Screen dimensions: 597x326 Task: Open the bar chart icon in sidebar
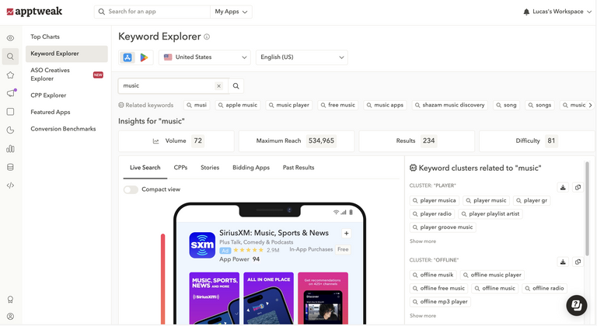(10, 149)
